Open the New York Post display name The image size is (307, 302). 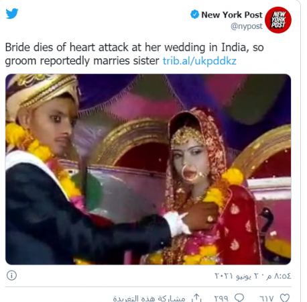(x=232, y=15)
